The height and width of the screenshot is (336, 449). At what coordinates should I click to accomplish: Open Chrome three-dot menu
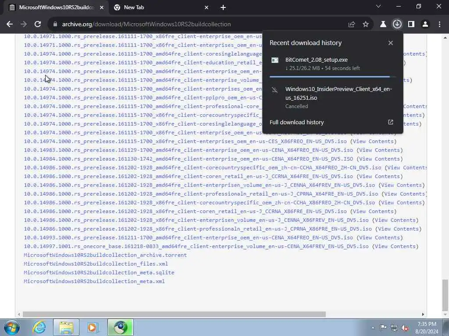pyautogui.click(x=439, y=24)
